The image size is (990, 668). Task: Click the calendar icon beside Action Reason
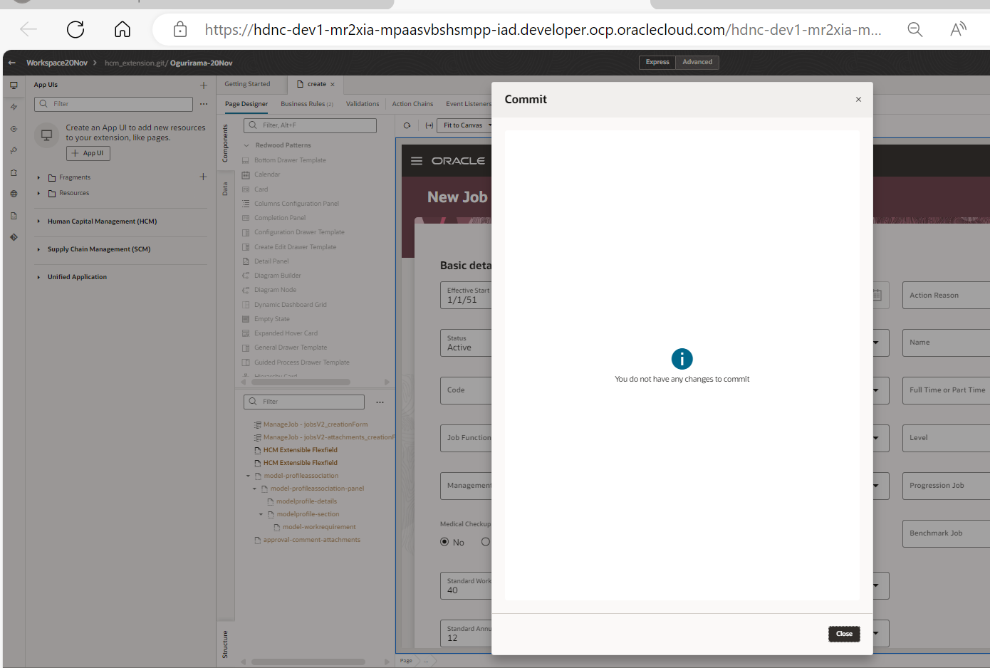tap(877, 295)
